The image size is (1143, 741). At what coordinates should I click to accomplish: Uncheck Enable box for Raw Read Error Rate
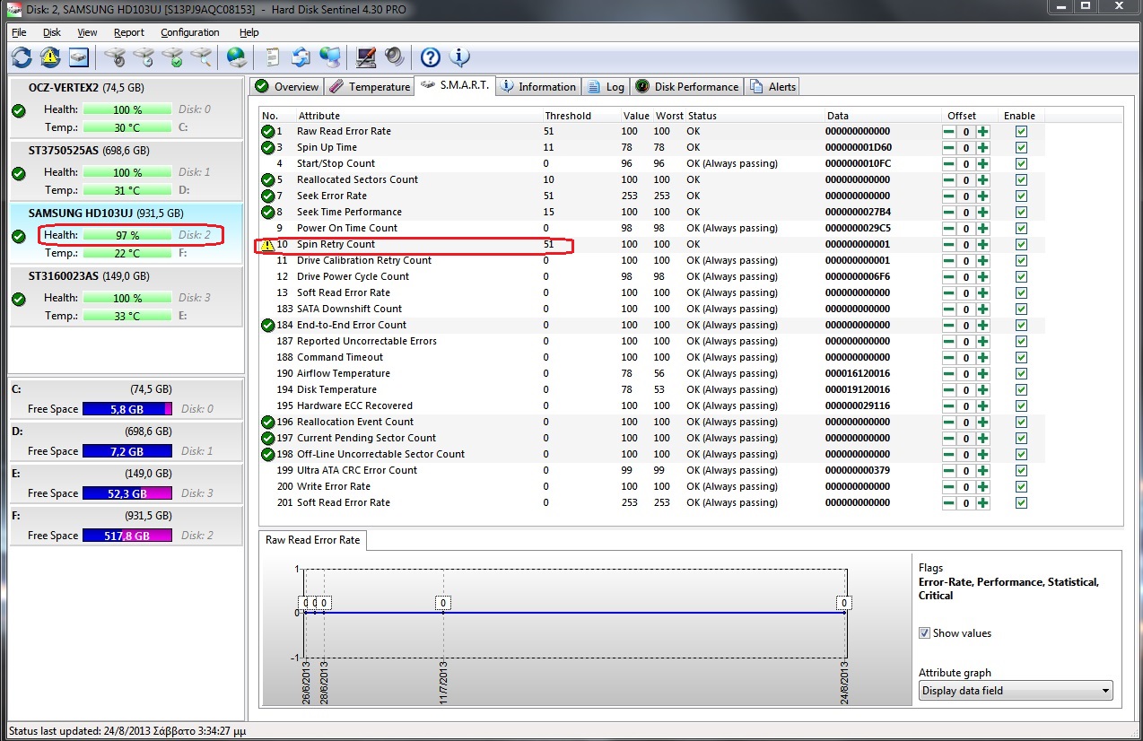pyautogui.click(x=1021, y=132)
